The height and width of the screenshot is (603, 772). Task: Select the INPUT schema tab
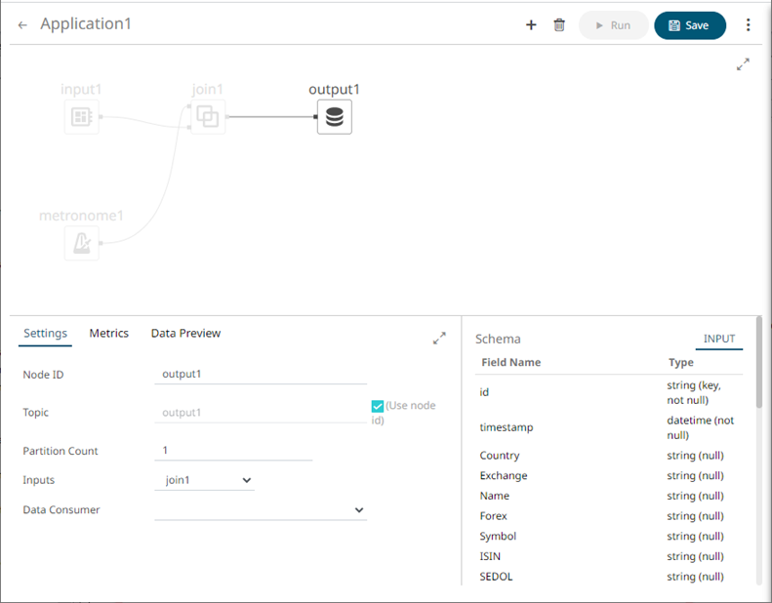coord(719,340)
